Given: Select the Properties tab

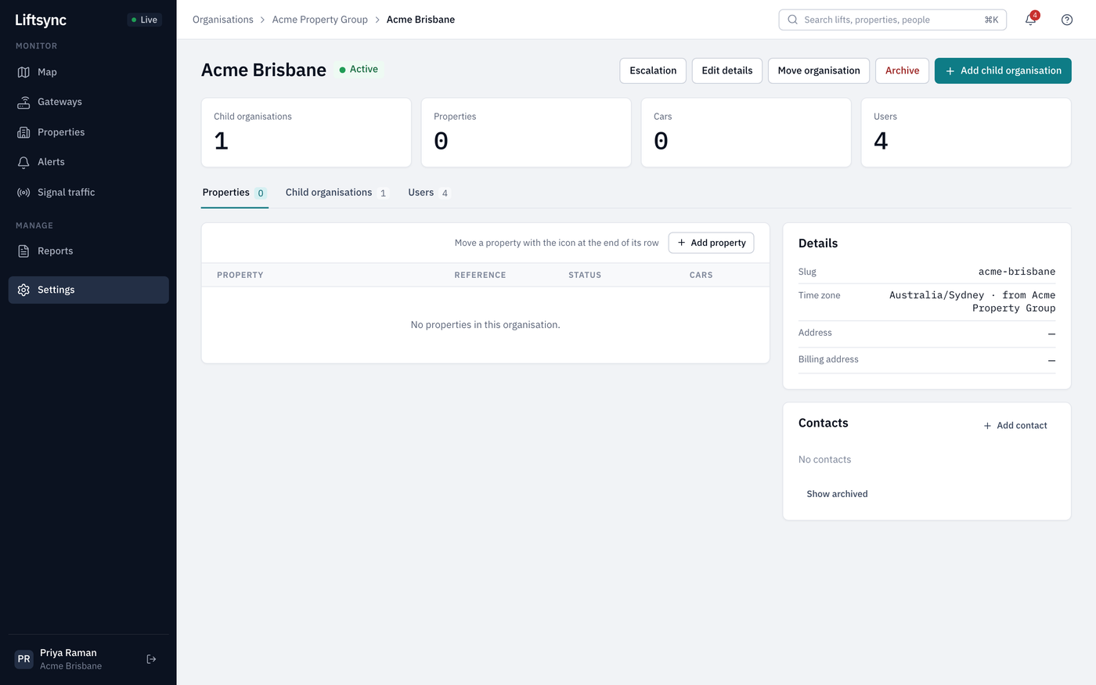Looking at the screenshot, I should tap(235, 193).
